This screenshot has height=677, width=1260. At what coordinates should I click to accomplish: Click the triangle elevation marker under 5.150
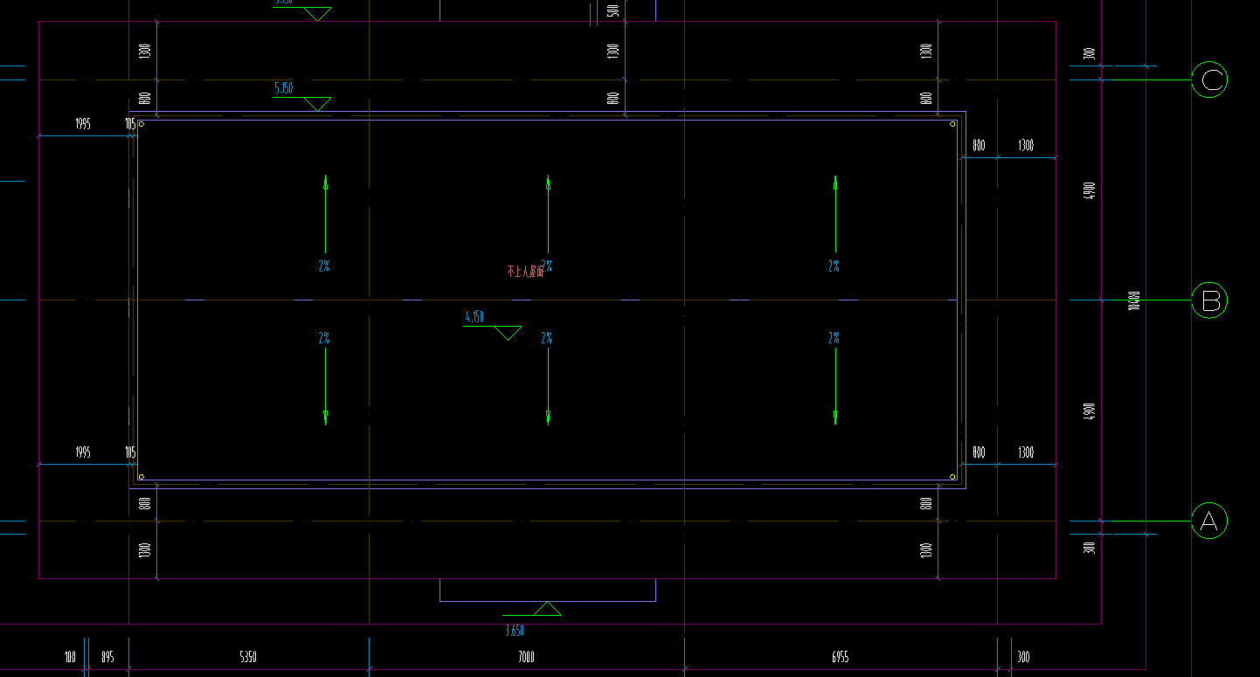(x=317, y=104)
